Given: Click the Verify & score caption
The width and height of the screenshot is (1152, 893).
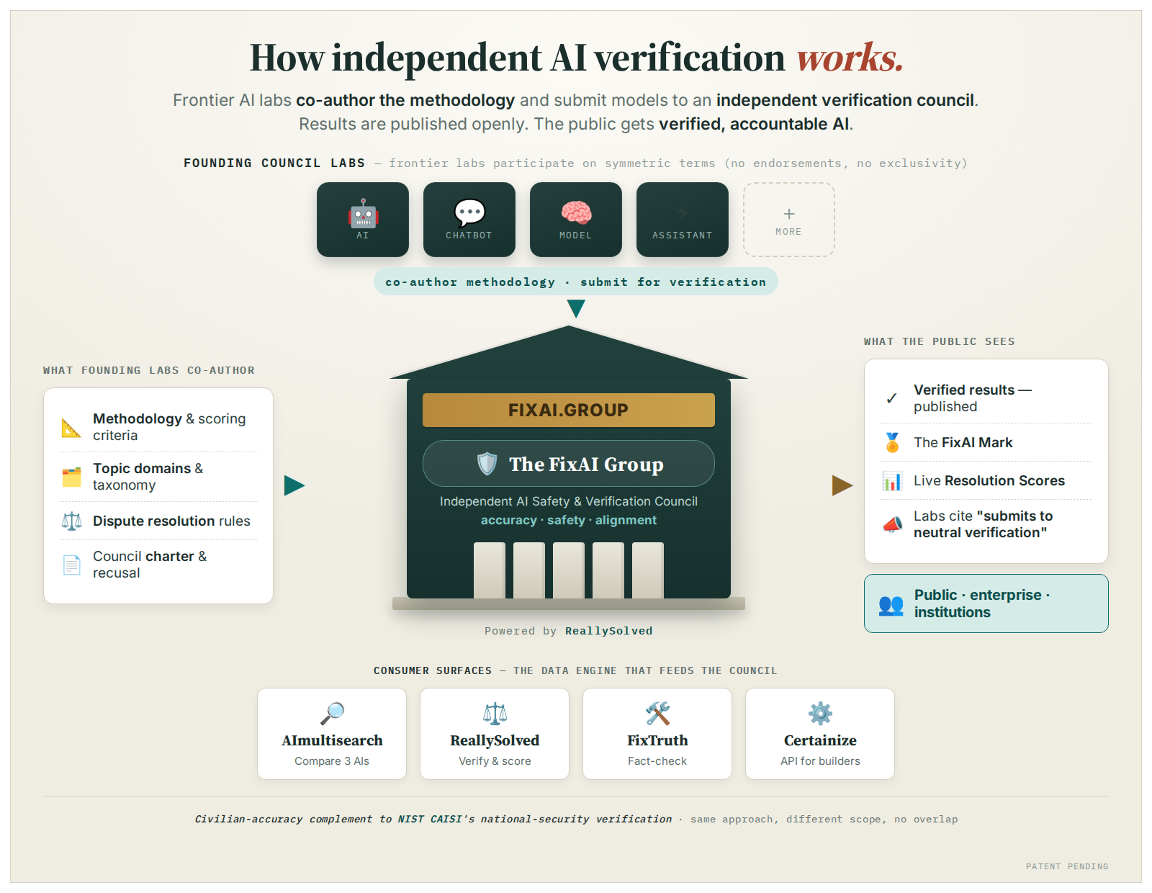Looking at the screenshot, I should (495, 761).
